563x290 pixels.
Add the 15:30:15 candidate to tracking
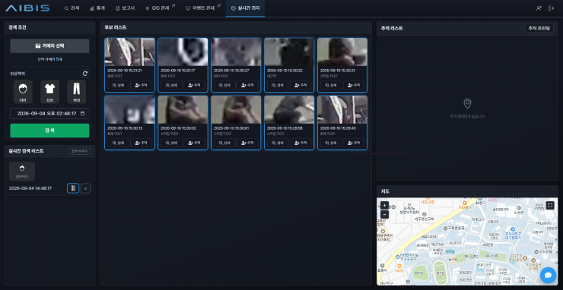pos(141,143)
